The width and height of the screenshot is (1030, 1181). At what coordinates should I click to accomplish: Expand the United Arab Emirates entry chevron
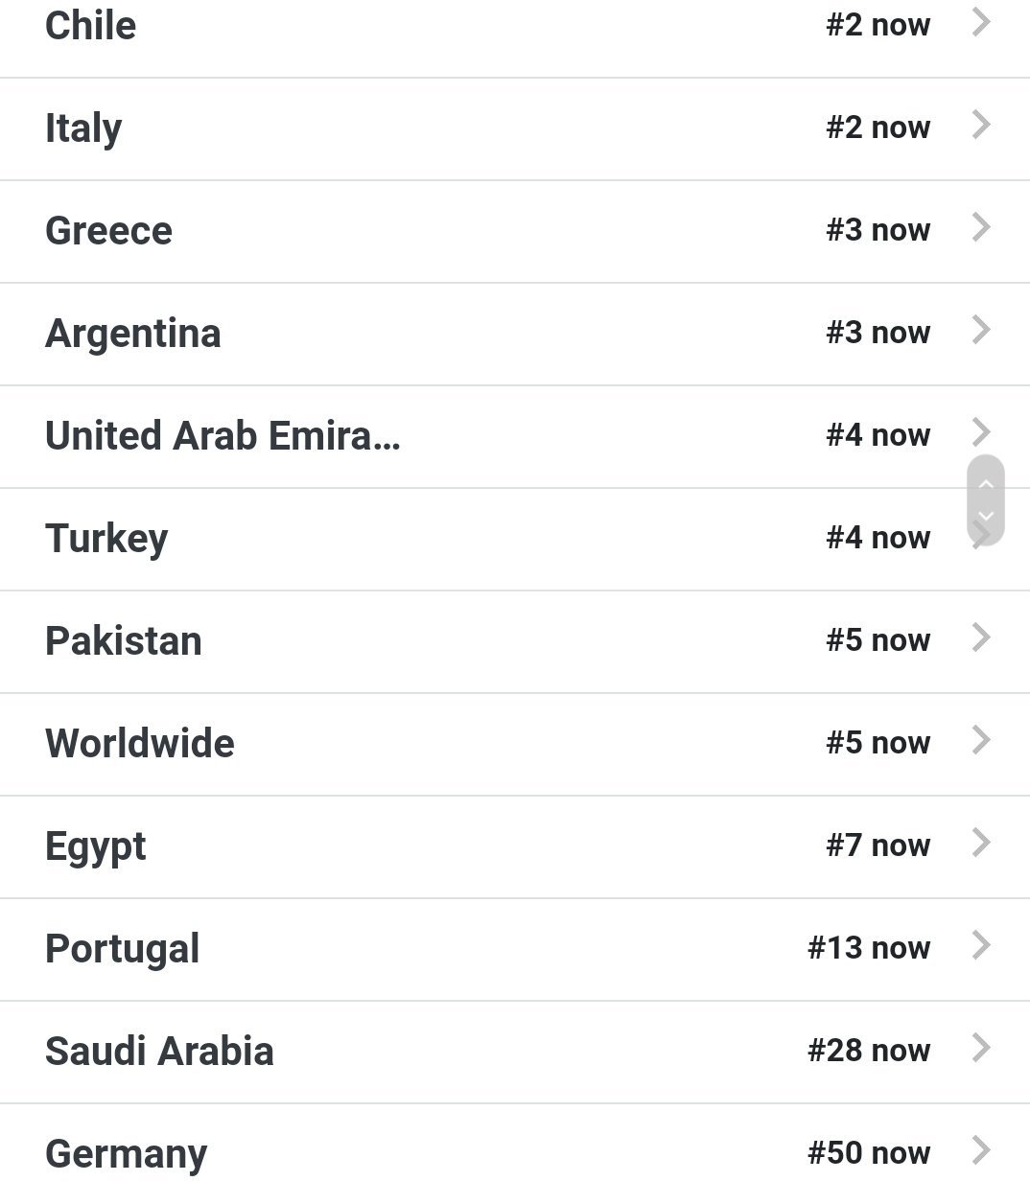point(980,432)
